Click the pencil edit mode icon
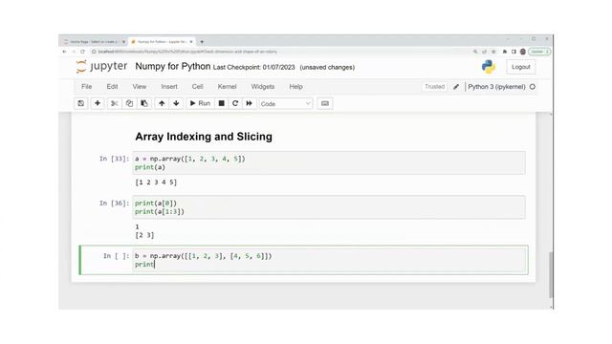This screenshot has width=612, height=344. pyautogui.click(x=456, y=87)
